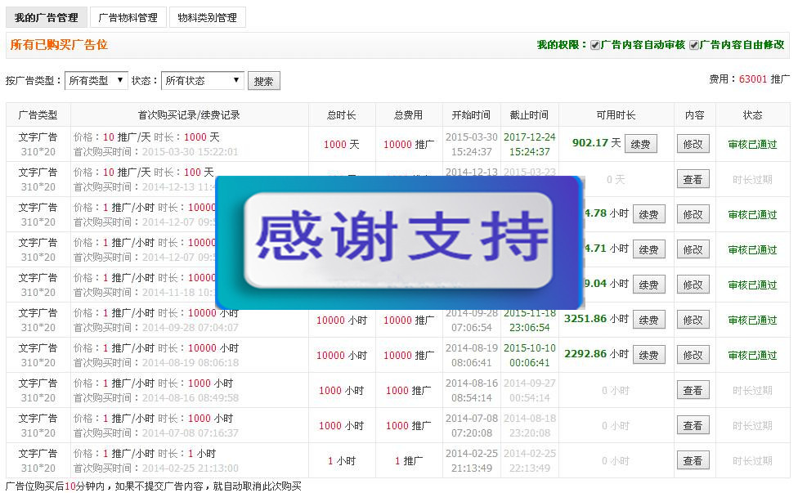Select the 我的广告管理 tab
The image size is (798, 493).
[x=47, y=17]
